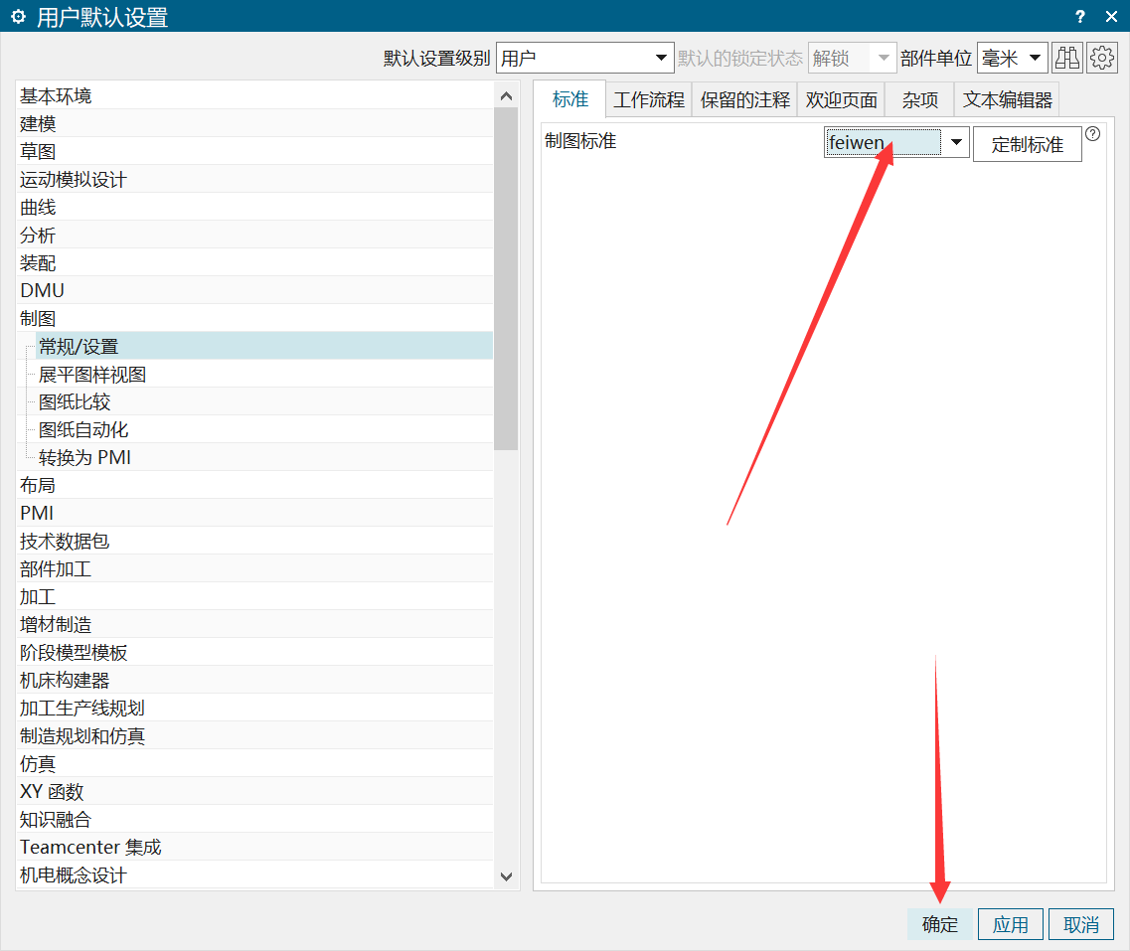Open the 部件单位 毫米 dropdown

pyautogui.click(x=1011, y=59)
